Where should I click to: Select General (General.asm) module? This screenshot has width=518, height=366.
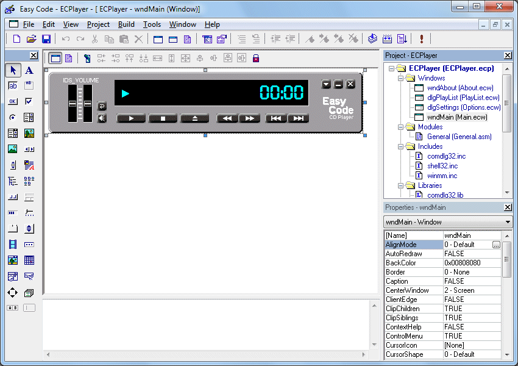click(x=459, y=137)
